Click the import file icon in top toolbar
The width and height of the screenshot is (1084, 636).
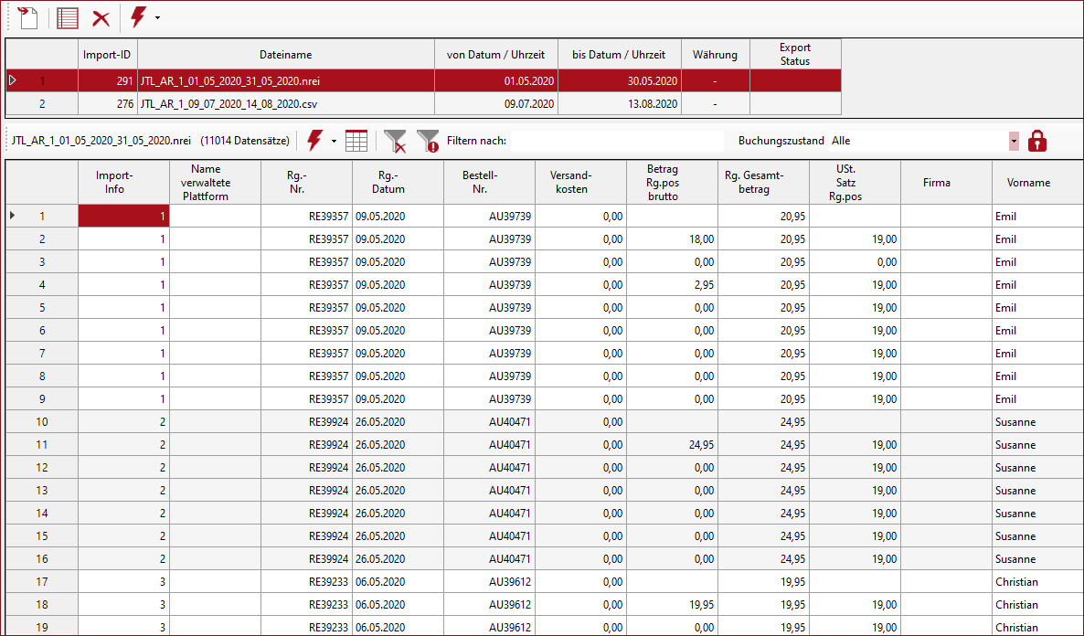tap(27, 17)
